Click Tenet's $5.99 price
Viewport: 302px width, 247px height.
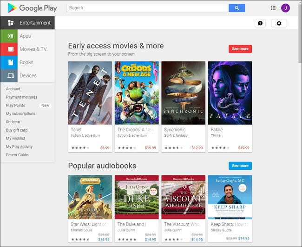(105, 148)
